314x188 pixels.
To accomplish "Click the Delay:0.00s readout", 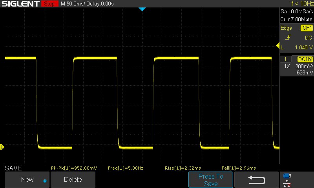I will pyautogui.click(x=100, y=4).
